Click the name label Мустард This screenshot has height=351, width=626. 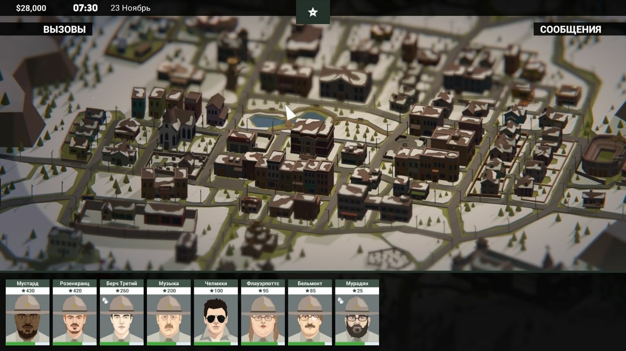28,283
